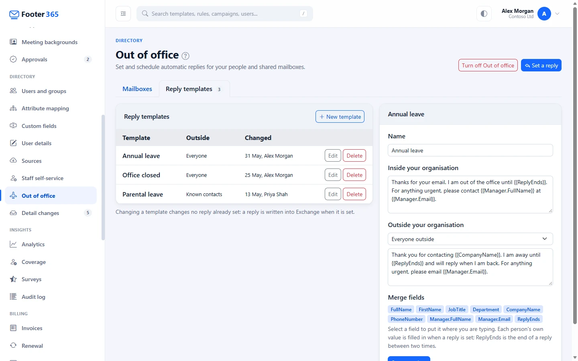Screen dimensions: 578x361
Task: Click the Outside your organisation reply text area
Action: click(470, 267)
